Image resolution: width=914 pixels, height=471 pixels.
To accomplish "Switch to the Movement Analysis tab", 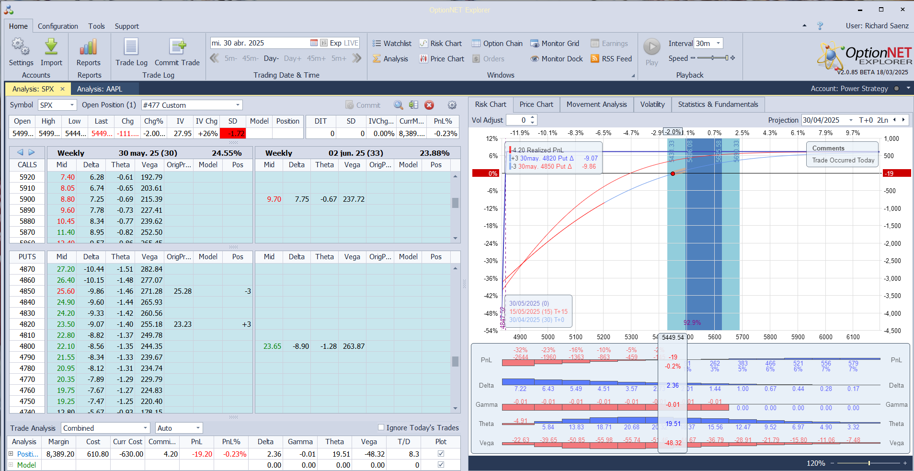I will (x=596, y=104).
